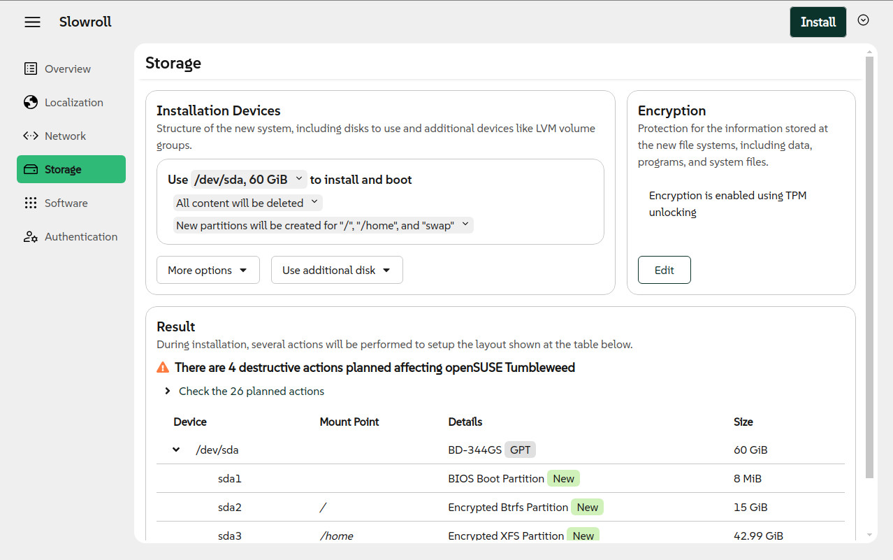The width and height of the screenshot is (893, 560).
Task: Go to the Overview section
Action: coord(71,69)
